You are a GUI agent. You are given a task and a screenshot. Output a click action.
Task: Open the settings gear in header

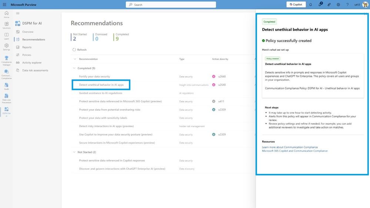pyautogui.click(x=338, y=4)
